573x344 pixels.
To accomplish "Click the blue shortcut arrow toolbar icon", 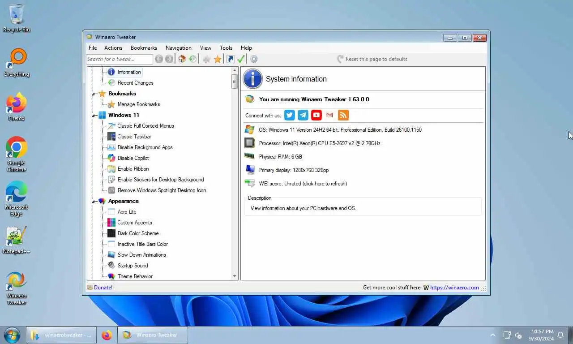I will (x=230, y=59).
